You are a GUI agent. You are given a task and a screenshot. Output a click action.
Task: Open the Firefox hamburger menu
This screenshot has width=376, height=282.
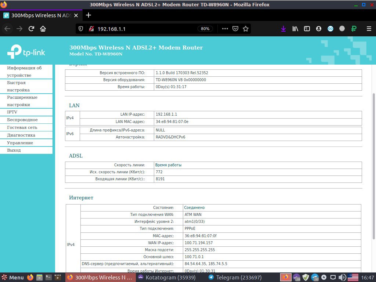(369, 29)
